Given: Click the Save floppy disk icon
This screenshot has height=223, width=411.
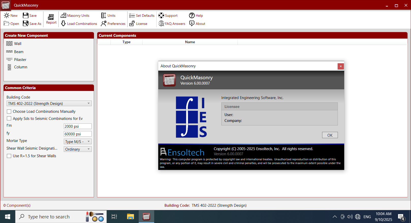Looking at the screenshot, I should (26, 15).
